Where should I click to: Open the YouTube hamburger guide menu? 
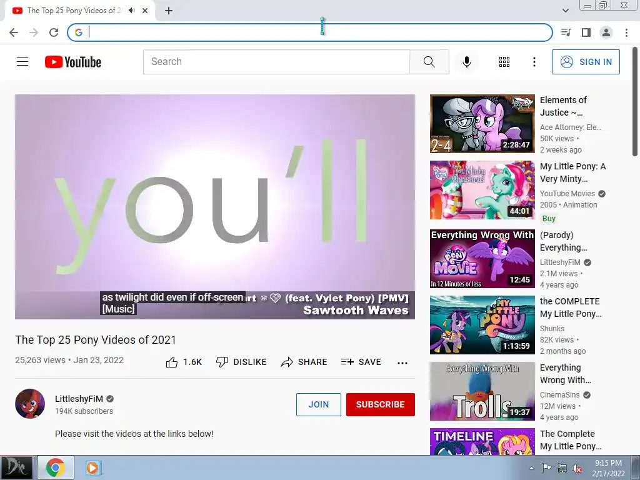pyautogui.click(x=22, y=62)
